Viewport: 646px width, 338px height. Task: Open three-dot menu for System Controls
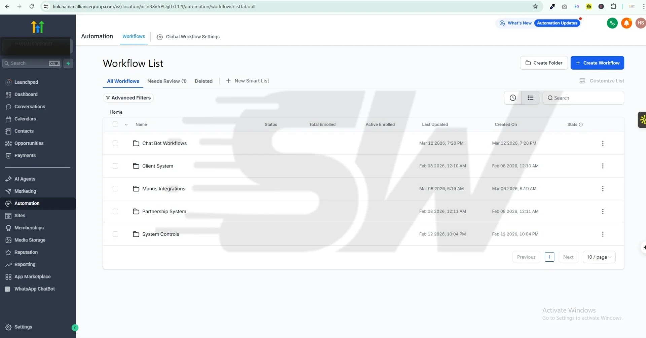(603, 234)
